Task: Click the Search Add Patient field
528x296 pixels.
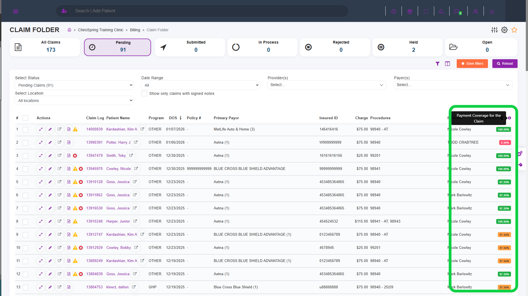Action: point(208,11)
